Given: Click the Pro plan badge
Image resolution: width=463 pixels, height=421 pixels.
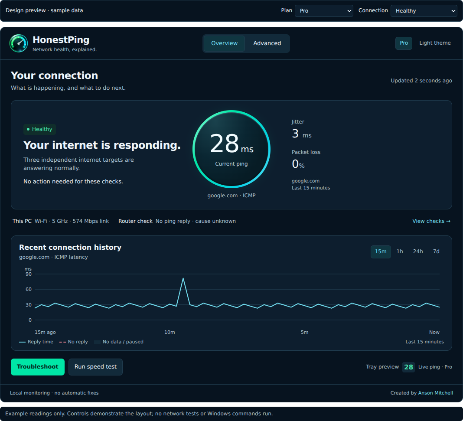Looking at the screenshot, I should 404,43.
